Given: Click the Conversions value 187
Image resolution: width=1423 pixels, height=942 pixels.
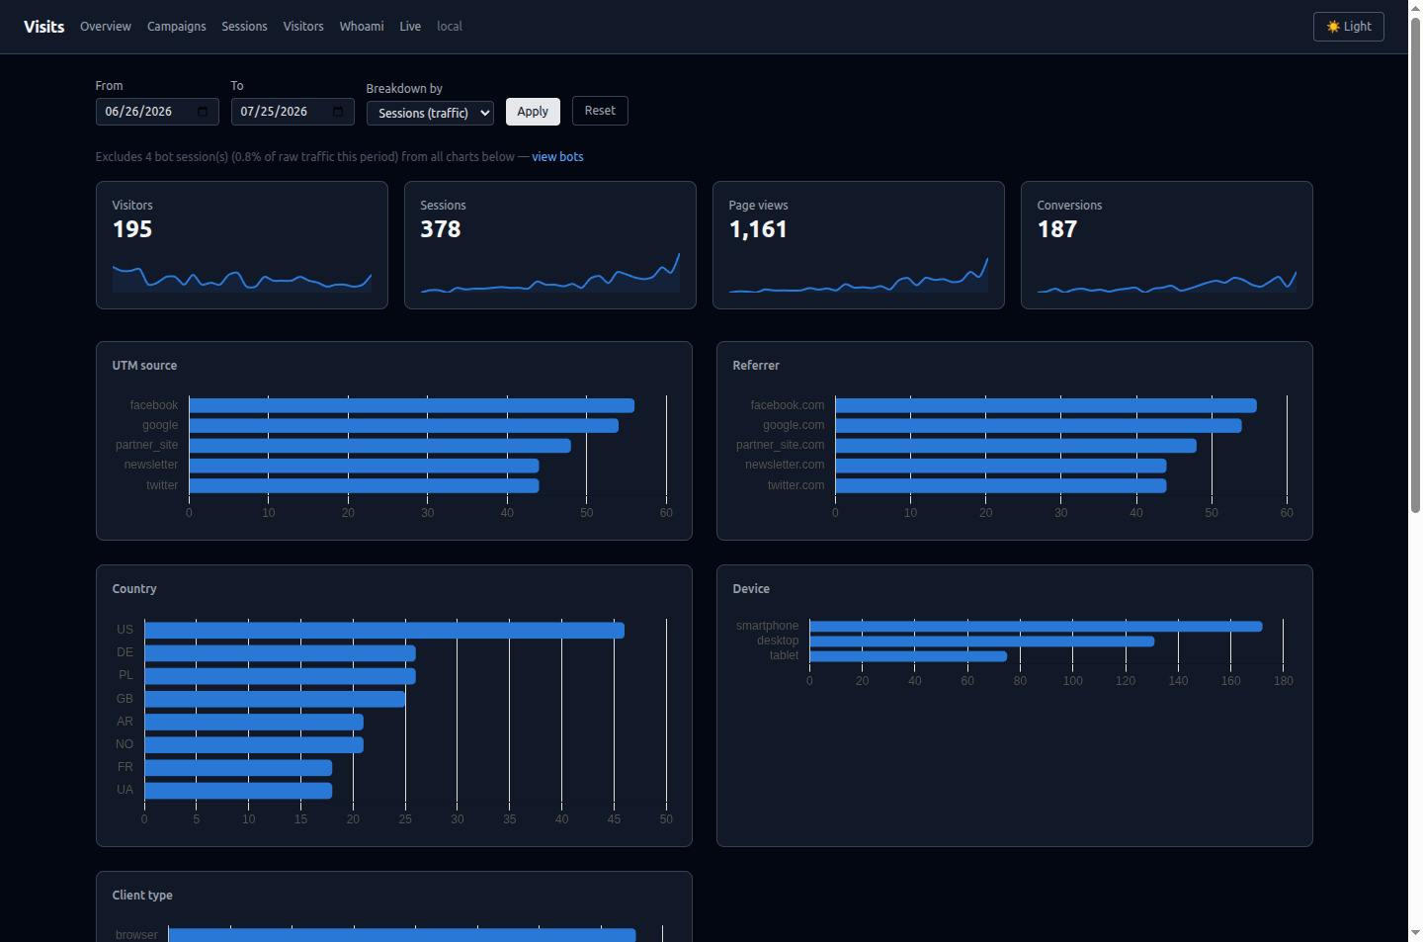Looking at the screenshot, I should [1057, 229].
